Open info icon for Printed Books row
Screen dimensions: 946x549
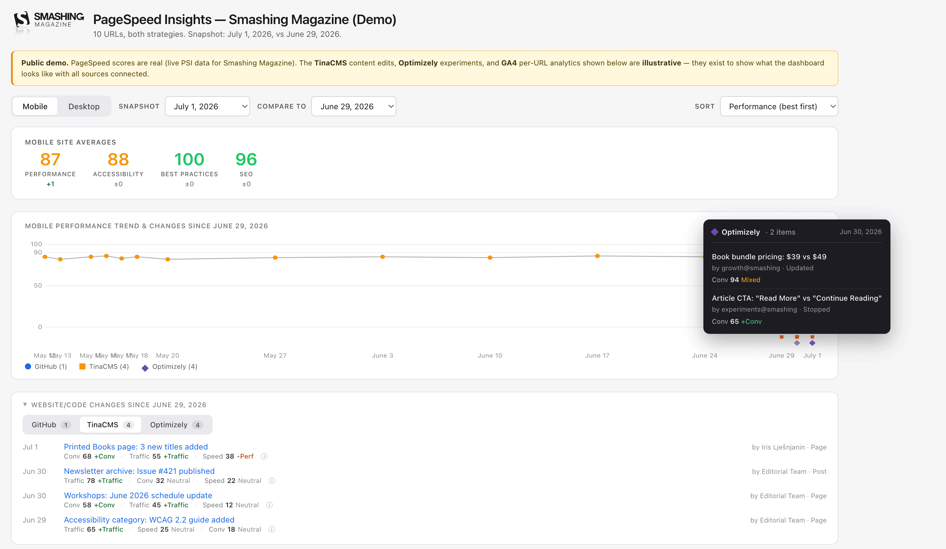coord(264,456)
